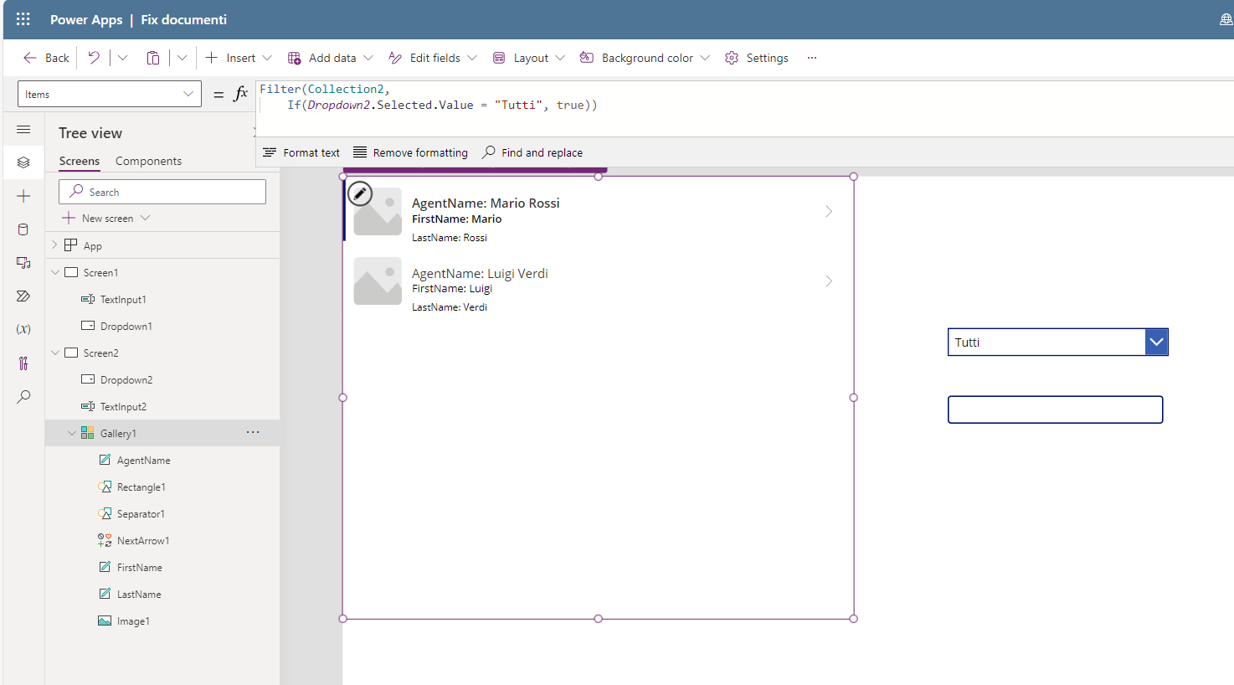
Task: Click the Power Apps waffle menu icon
Action: coord(23,19)
